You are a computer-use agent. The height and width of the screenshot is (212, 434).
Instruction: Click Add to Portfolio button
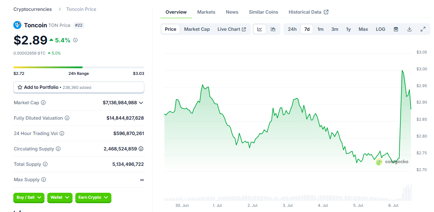pos(79,87)
